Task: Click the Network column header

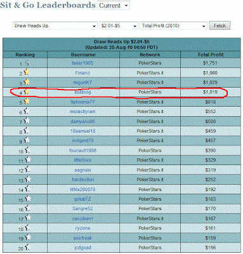Action: (x=150, y=55)
